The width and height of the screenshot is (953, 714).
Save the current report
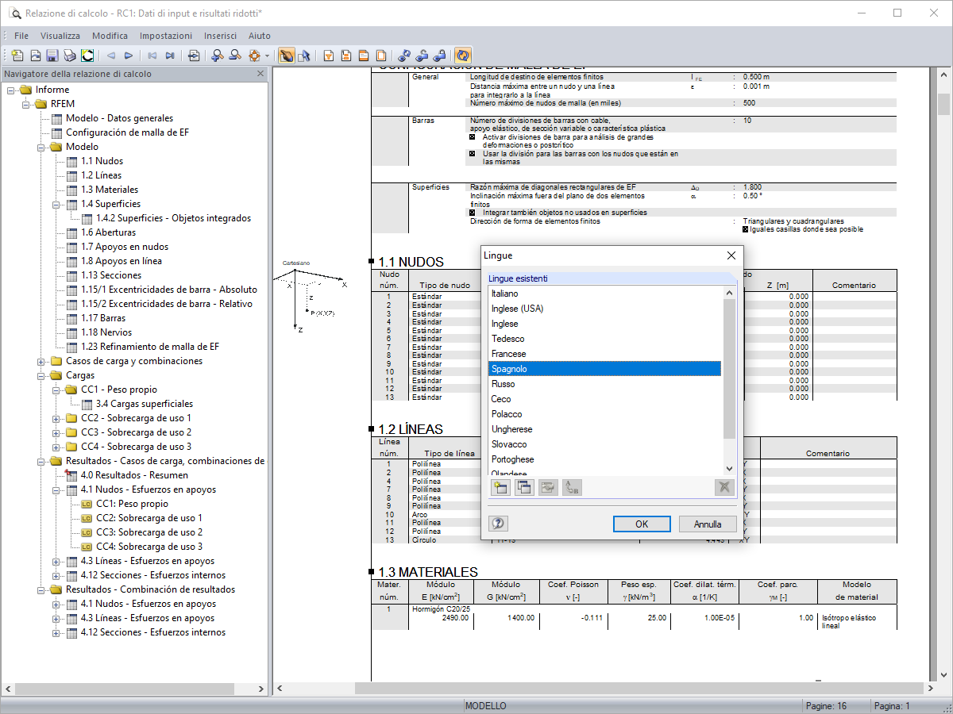pos(53,56)
